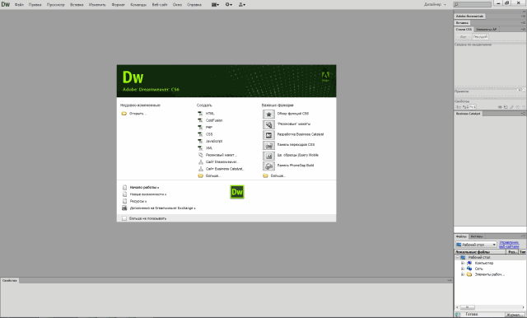Click the 'Локальные файлы' column header

click(x=480, y=252)
